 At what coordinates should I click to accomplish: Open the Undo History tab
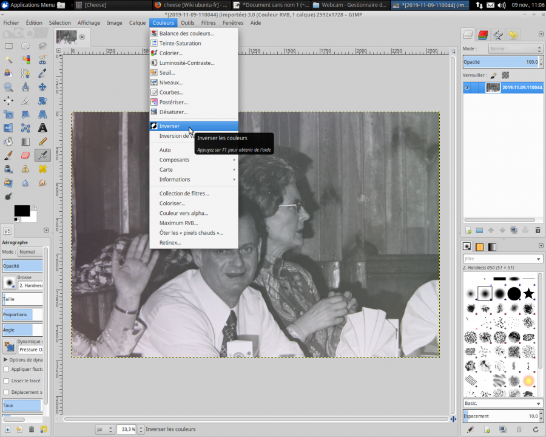click(x=513, y=35)
